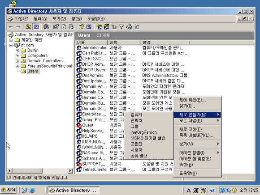260x195 pixels.
Task: Click the Find objects toolbar icon
Action: point(129,27)
